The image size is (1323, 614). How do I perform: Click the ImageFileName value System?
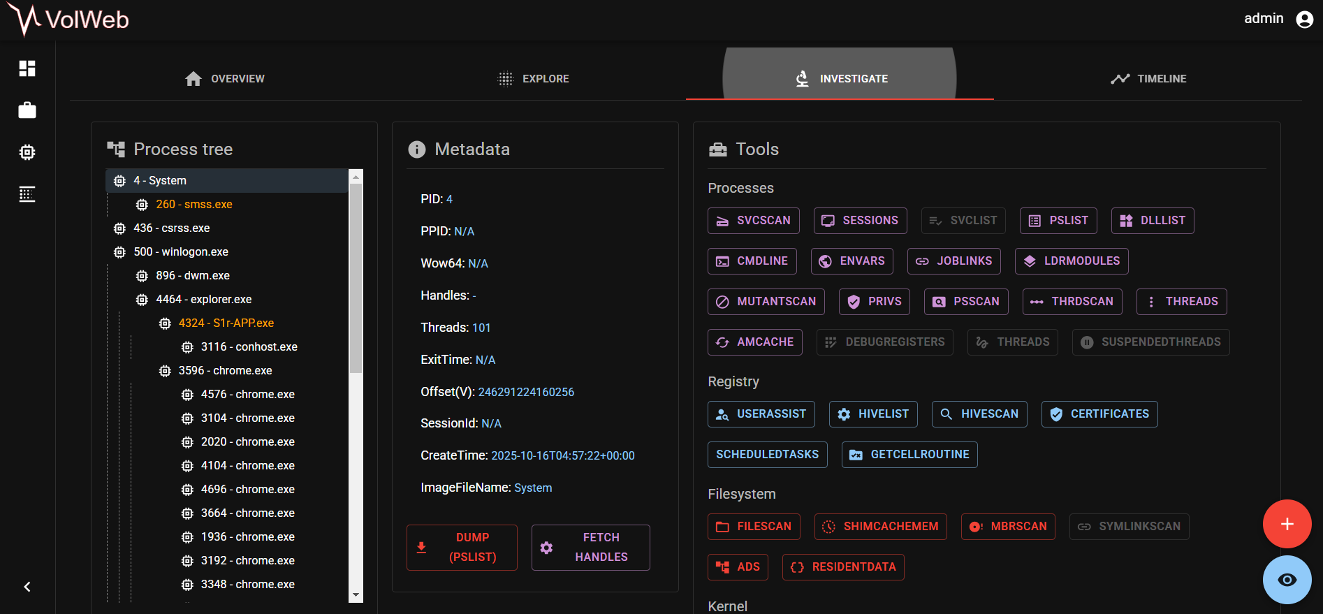point(533,488)
